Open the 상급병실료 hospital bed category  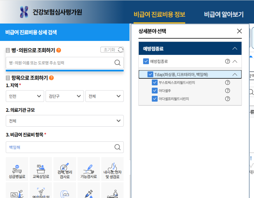17,169
